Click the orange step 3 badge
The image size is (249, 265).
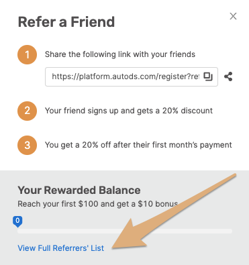pyautogui.click(x=27, y=145)
